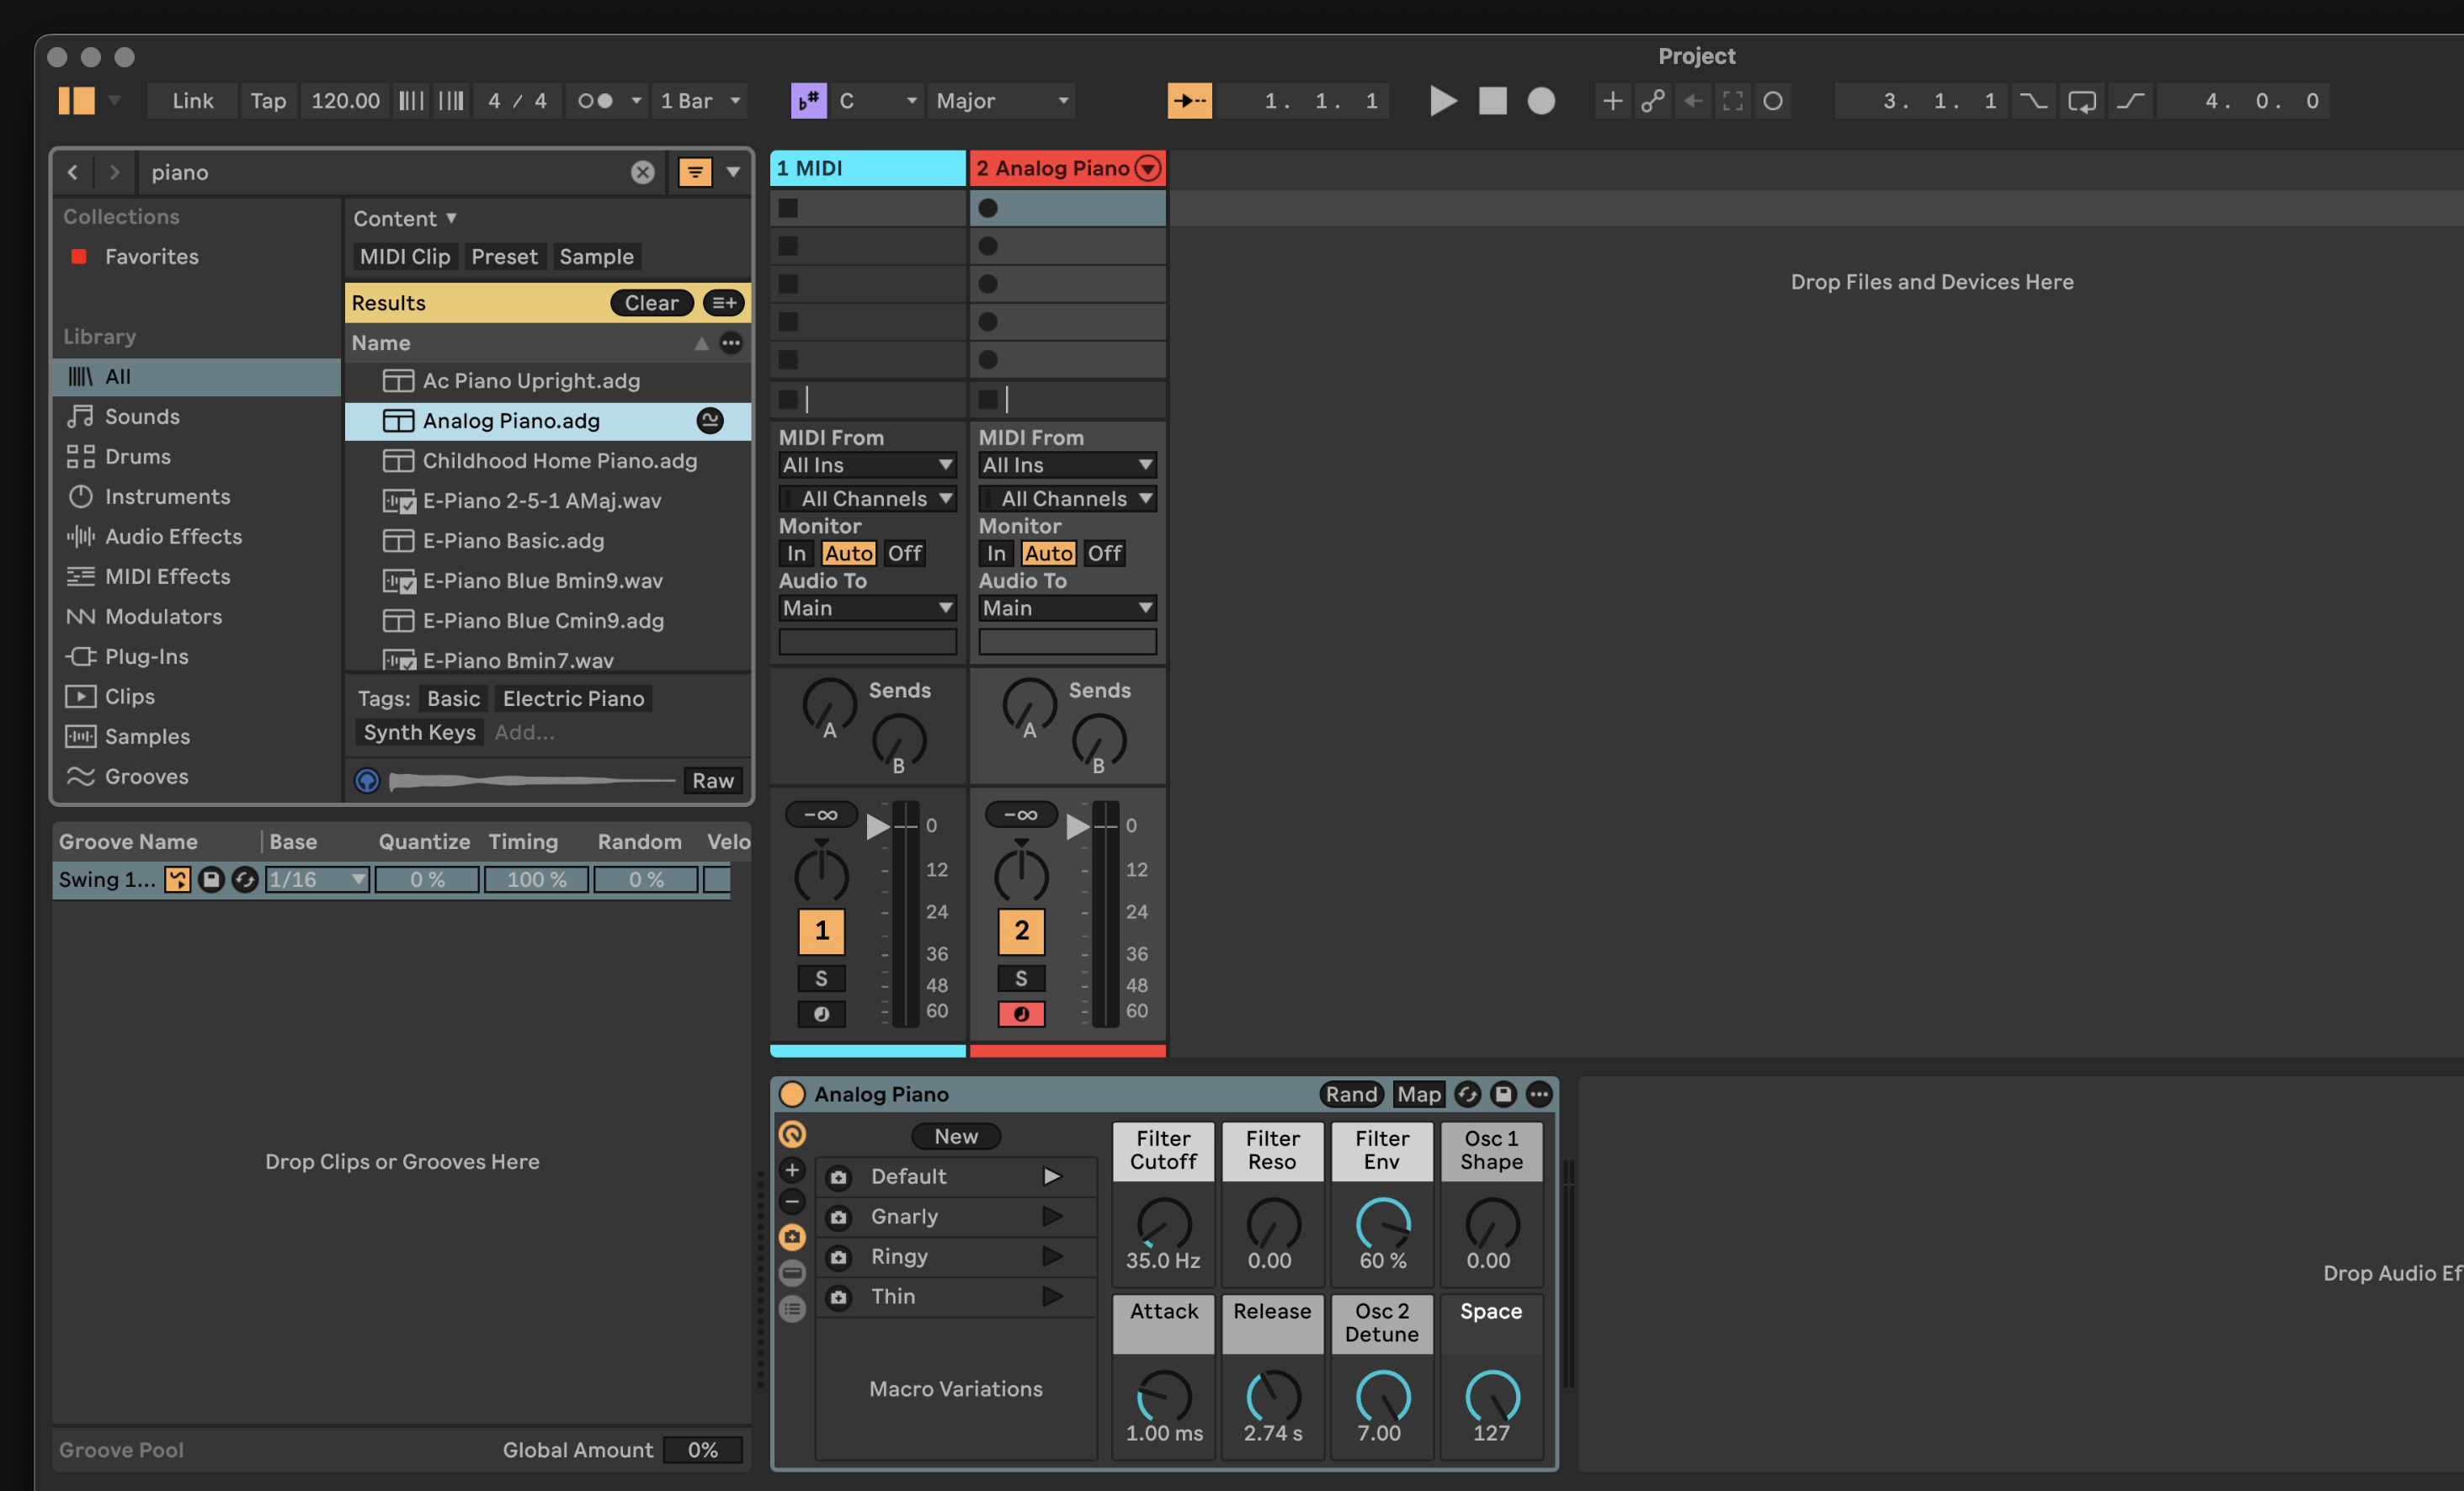
Task: Set Analog Piano track Monitor to Off
Action: tap(1104, 554)
